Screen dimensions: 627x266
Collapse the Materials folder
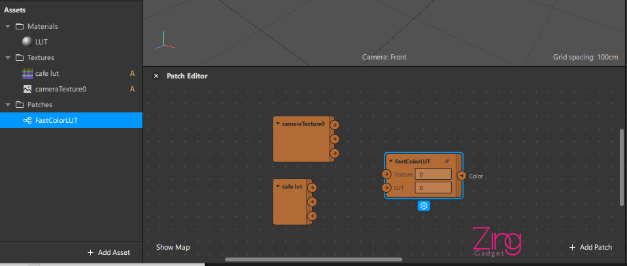8,26
